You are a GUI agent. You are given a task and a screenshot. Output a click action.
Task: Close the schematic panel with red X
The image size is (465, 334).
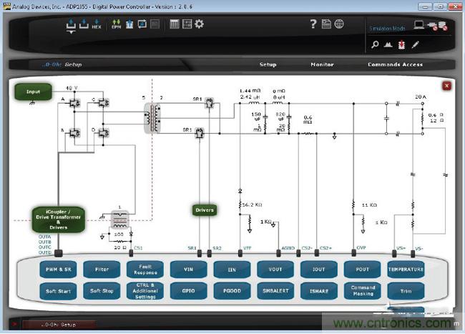click(446, 85)
